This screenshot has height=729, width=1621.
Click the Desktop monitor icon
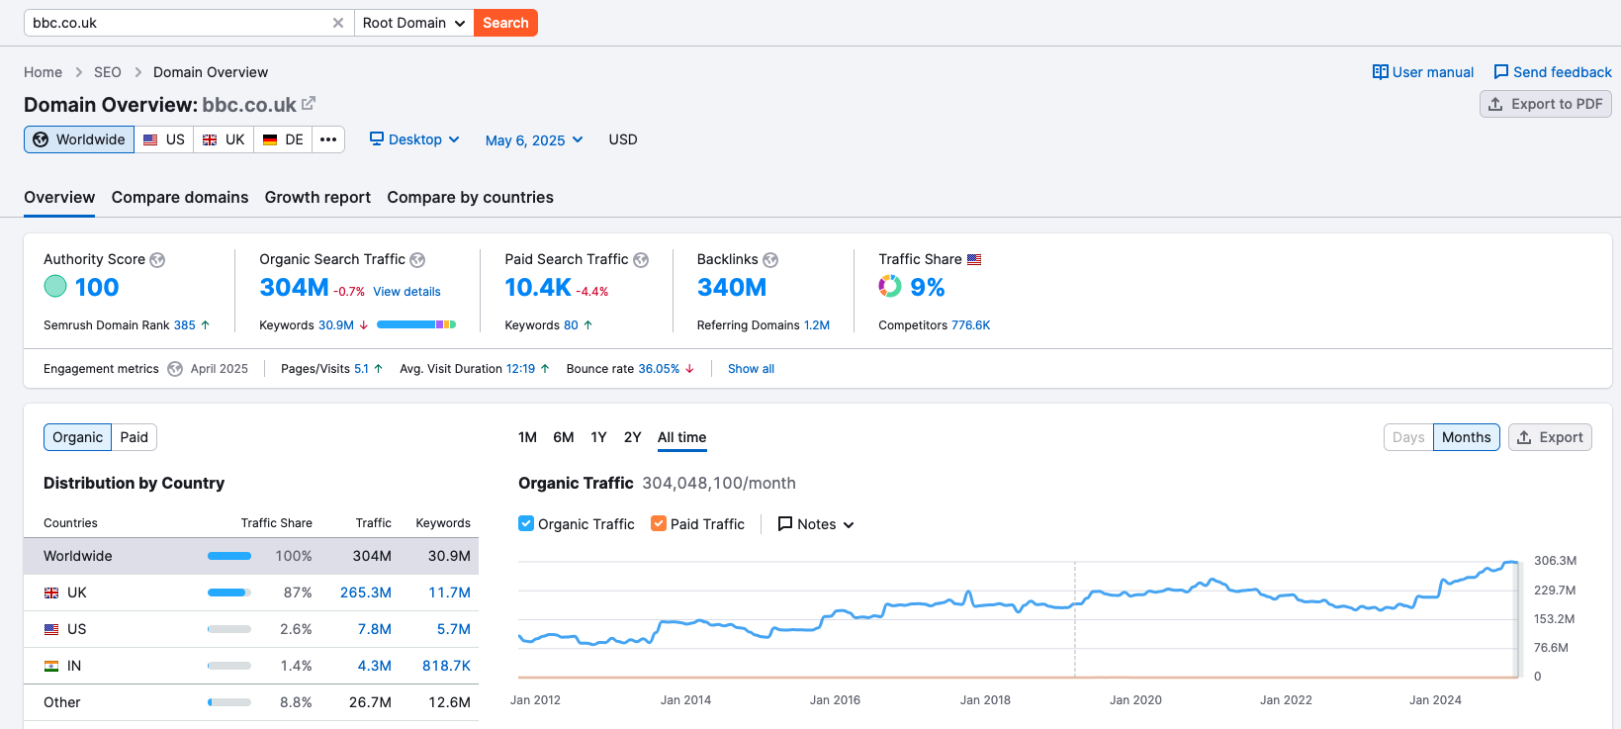coord(377,138)
